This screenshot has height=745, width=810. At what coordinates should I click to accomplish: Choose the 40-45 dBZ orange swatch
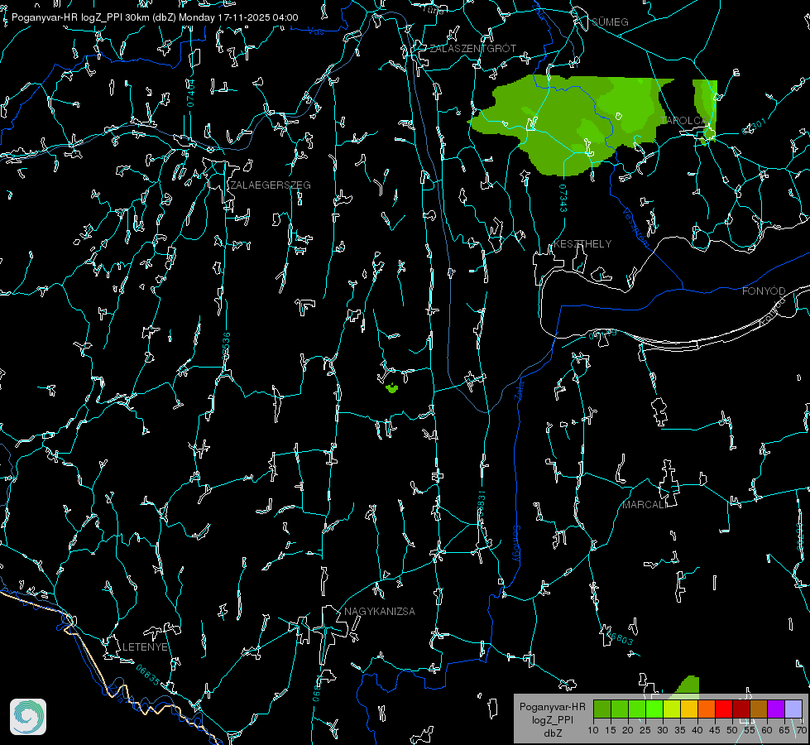click(707, 709)
